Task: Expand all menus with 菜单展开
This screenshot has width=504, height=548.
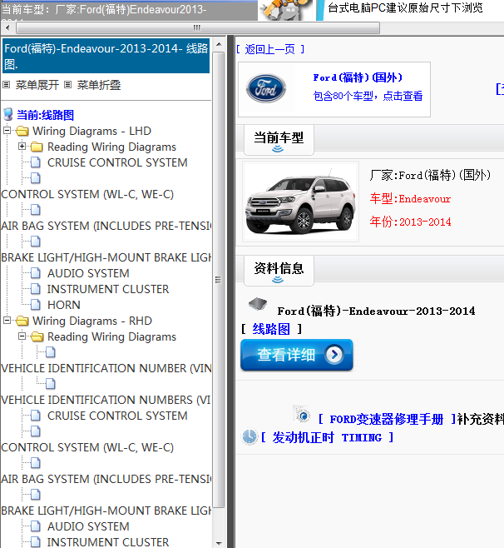Action: [x=37, y=85]
